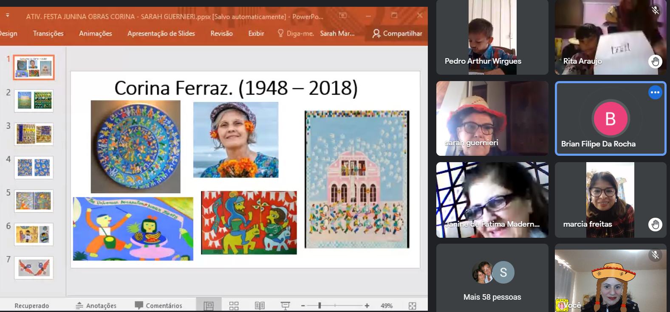Click the slide title Corina Ferraz. (1948 – 2018)

point(236,88)
